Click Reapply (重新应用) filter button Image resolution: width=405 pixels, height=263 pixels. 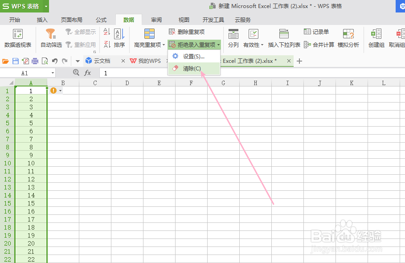coord(81,45)
